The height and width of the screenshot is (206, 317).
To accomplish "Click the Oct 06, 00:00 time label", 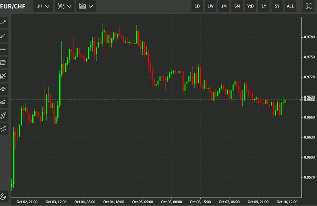I will (172, 202).
